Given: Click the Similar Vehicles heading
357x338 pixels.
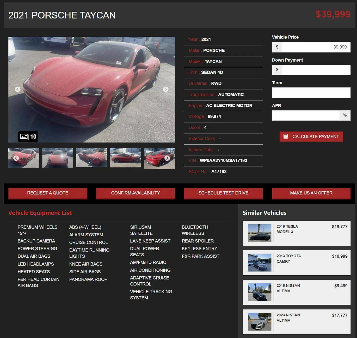Looking at the screenshot, I should tap(264, 213).
